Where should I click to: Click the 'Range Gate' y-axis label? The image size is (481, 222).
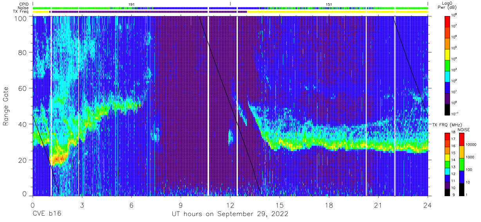(6, 106)
